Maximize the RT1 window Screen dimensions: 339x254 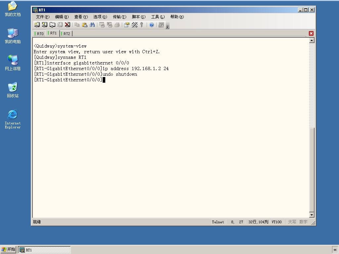306,10
